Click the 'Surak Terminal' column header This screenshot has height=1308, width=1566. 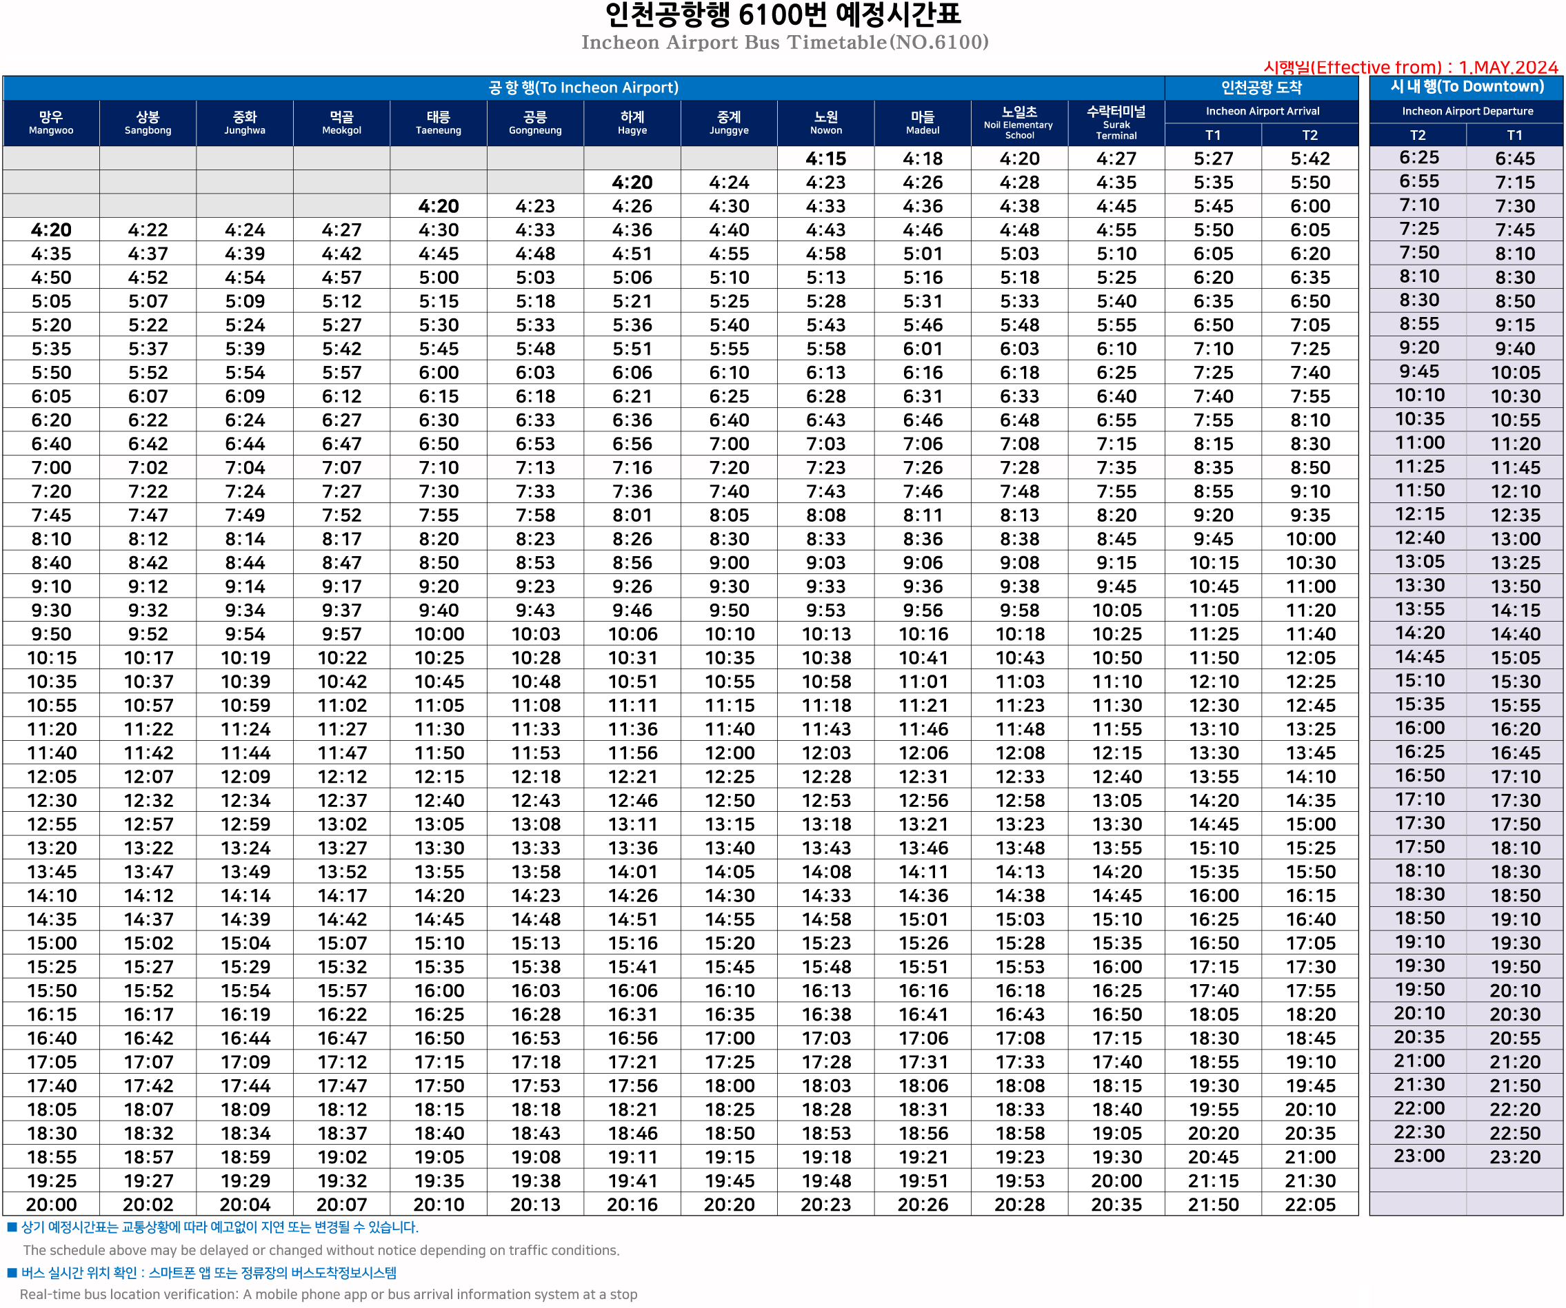coord(1116,123)
